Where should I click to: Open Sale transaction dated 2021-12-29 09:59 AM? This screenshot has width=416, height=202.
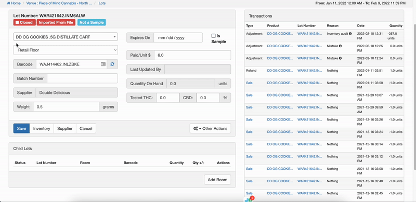[x=249, y=107]
